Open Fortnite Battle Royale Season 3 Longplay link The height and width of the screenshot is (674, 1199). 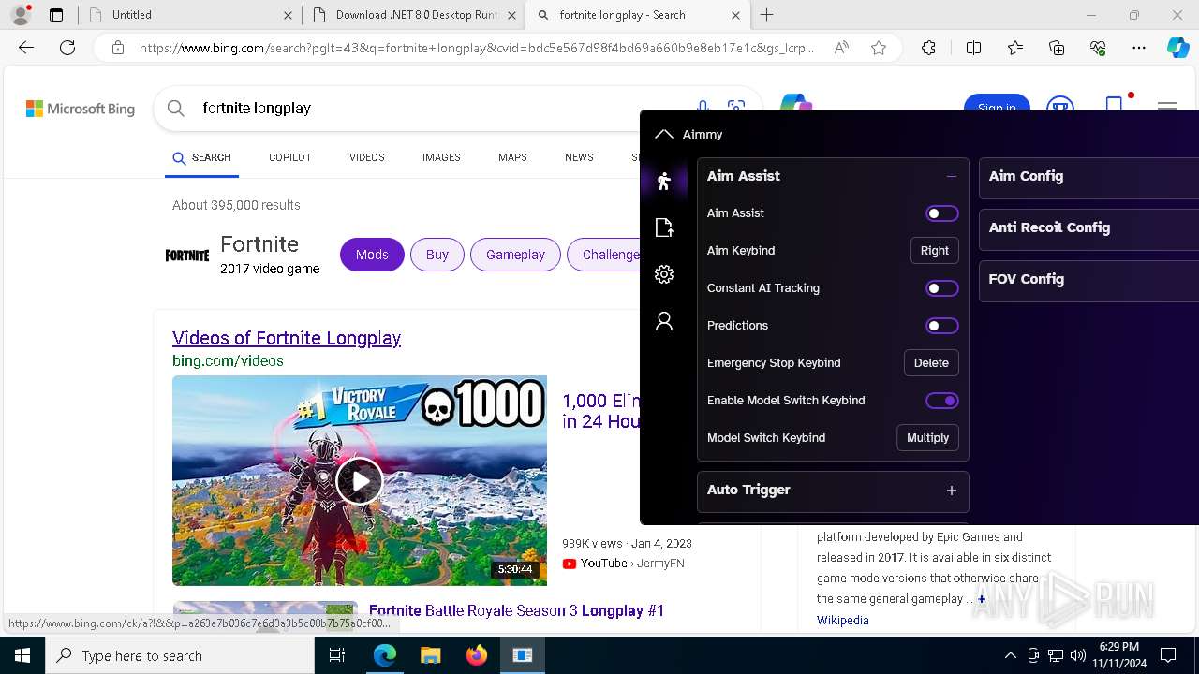pyautogui.click(x=516, y=610)
